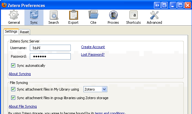Toggle sync attachment files in group libraries
The image size is (192, 114).
pyautogui.click(x=13, y=98)
